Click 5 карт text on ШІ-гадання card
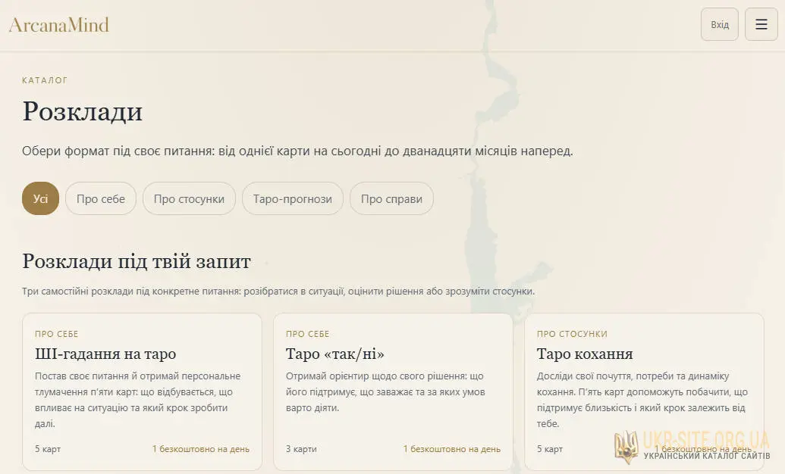The image size is (785, 474). (48, 449)
